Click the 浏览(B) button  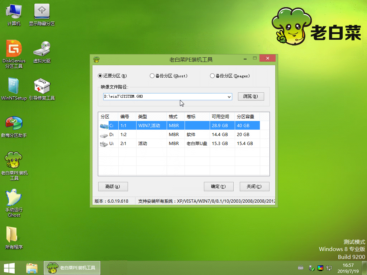(x=251, y=96)
